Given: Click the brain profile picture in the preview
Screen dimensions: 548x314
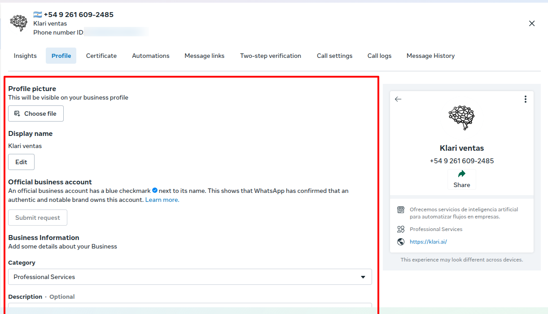Looking at the screenshot, I should tap(461, 118).
